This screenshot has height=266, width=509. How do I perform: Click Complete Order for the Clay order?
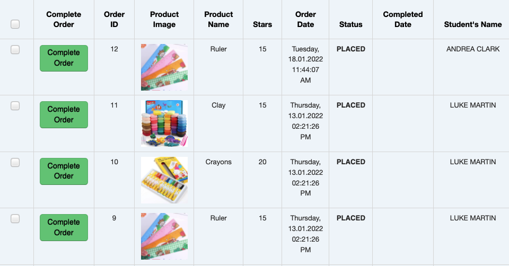click(64, 114)
